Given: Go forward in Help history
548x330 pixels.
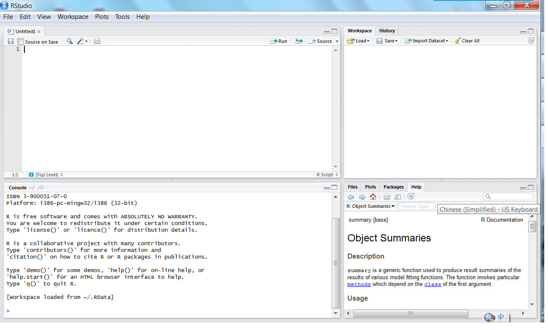Looking at the screenshot, I should (x=362, y=197).
